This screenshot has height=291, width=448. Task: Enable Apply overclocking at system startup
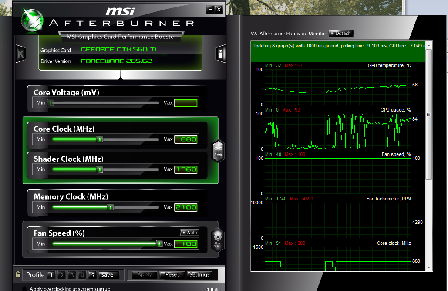click(24, 289)
